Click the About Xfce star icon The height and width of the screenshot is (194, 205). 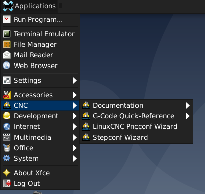7,173
